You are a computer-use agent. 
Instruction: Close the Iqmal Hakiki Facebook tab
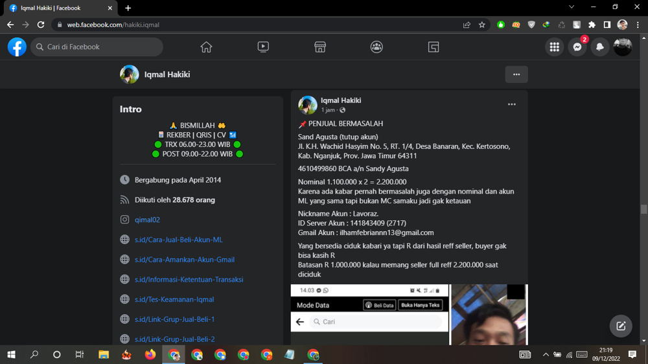110,8
